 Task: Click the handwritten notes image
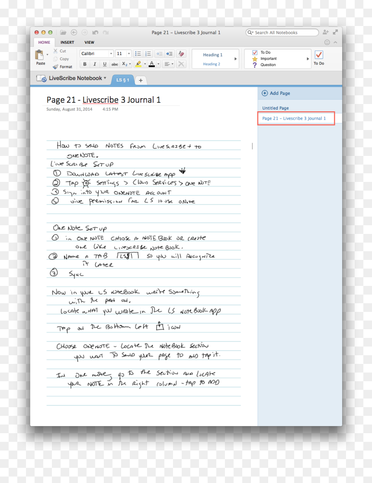pos(143,272)
